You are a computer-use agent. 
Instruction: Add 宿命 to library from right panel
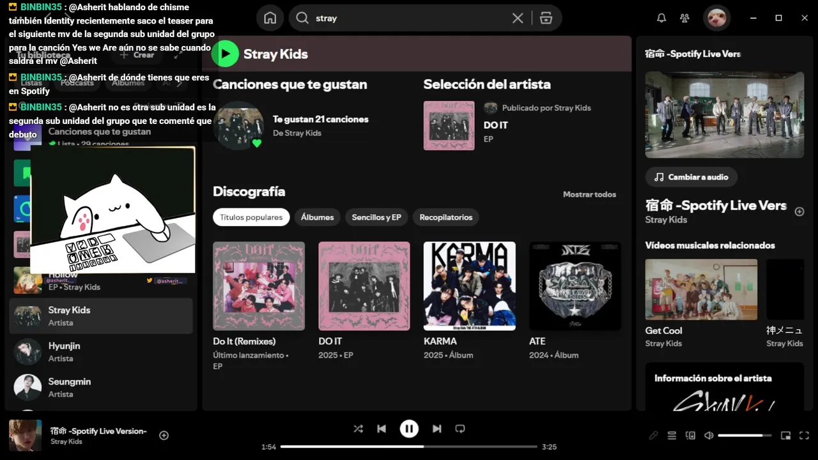799,211
